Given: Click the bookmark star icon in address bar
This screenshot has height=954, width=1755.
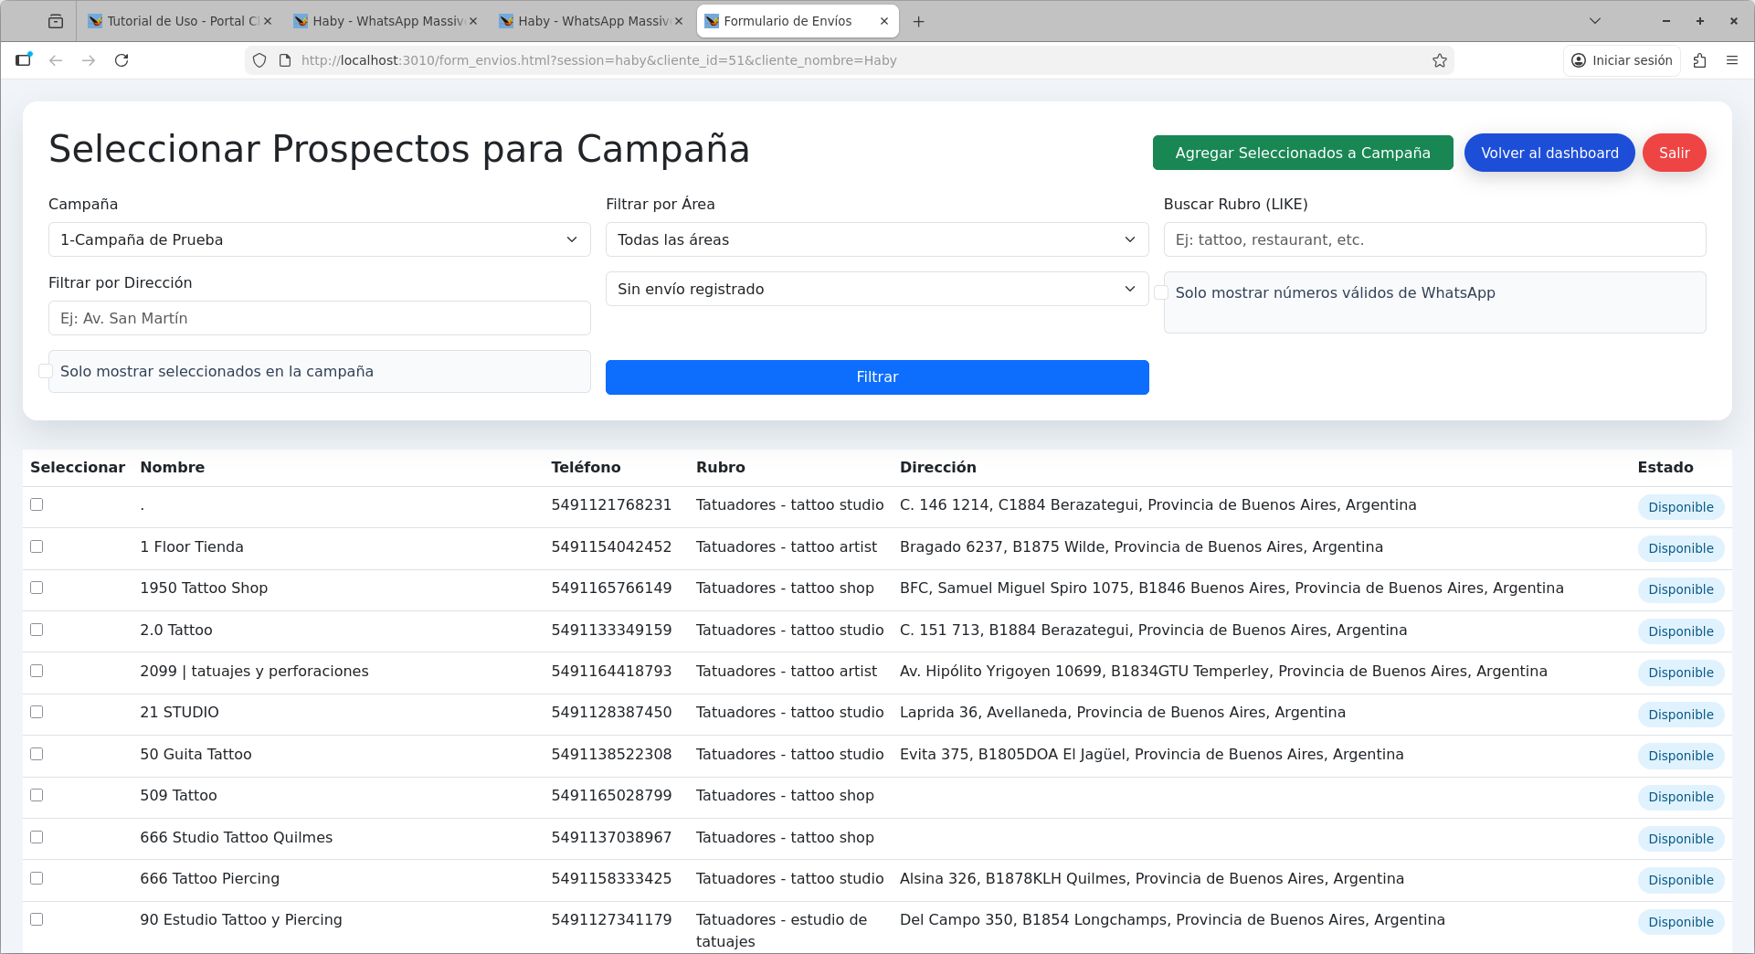Looking at the screenshot, I should click(1440, 60).
